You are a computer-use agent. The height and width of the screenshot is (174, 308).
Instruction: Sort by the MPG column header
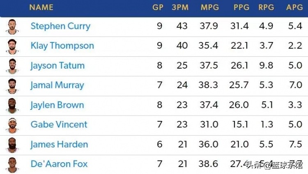point(209,7)
